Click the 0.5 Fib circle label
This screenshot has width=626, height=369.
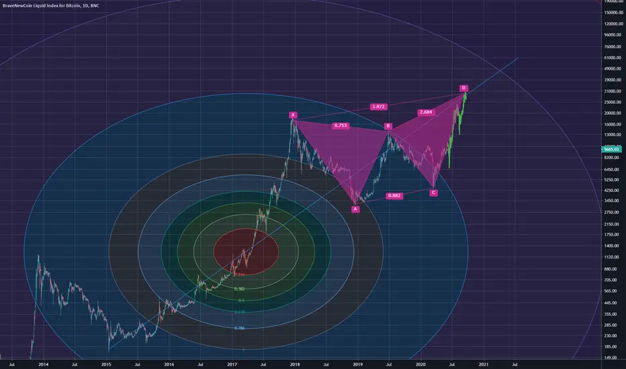[241, 301]
